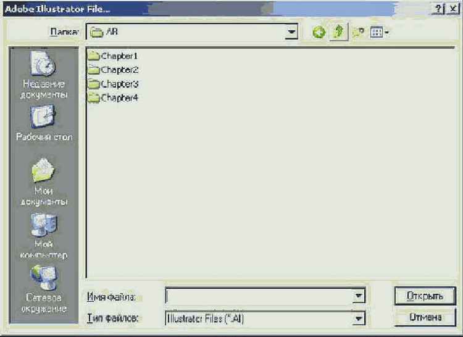Viewport: 463px width, 337px height.
Task: Expand the Тип файлов dropdown arrow
Action: 359,318
